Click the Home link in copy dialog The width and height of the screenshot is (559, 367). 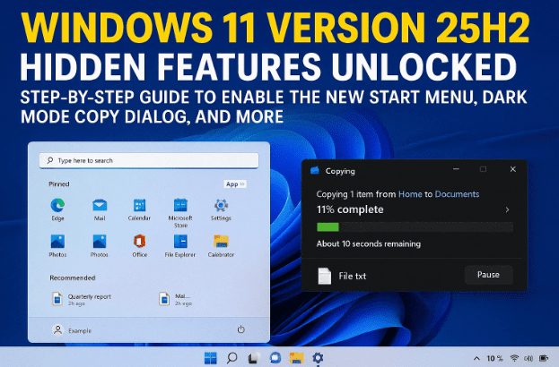pyautogui.click(x=410, y=194)
